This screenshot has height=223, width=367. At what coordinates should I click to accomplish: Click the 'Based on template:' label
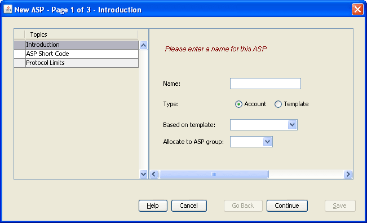click(x=189, y=125)
